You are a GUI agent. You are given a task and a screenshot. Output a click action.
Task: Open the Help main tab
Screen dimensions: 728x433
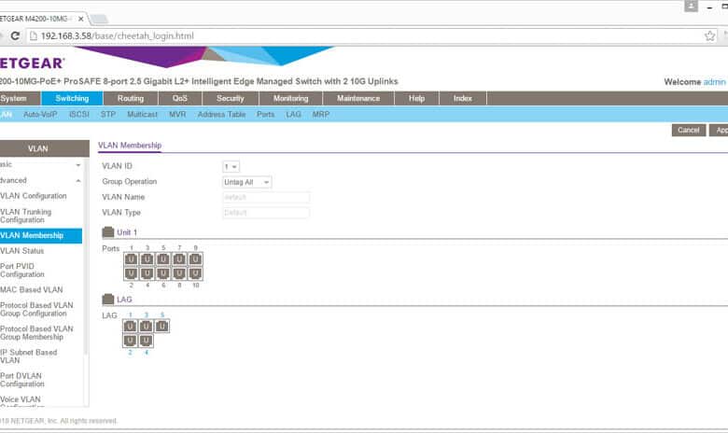[416, 98]
